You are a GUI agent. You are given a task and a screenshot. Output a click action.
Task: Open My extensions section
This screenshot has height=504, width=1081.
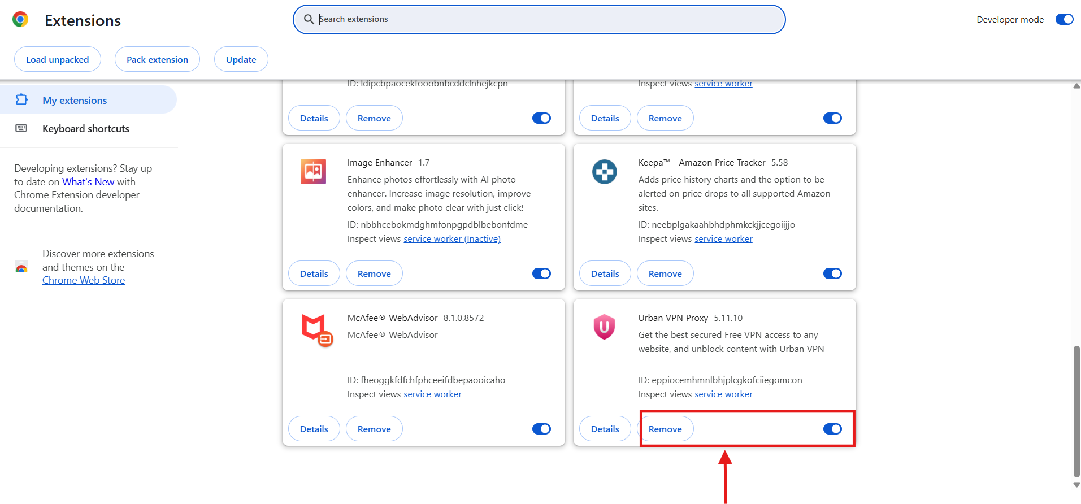88,100
